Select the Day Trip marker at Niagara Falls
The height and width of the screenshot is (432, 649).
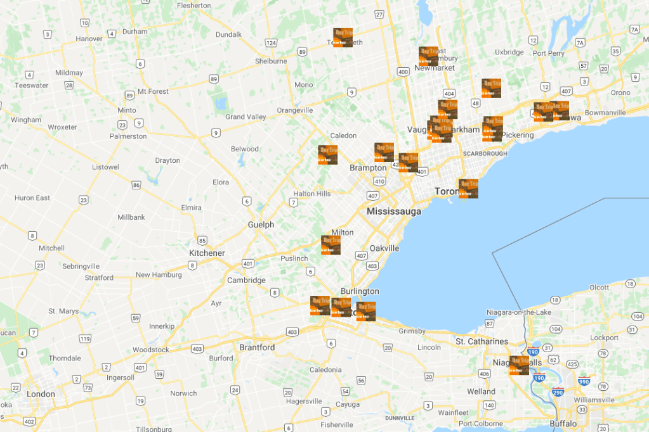coord(519,365)
